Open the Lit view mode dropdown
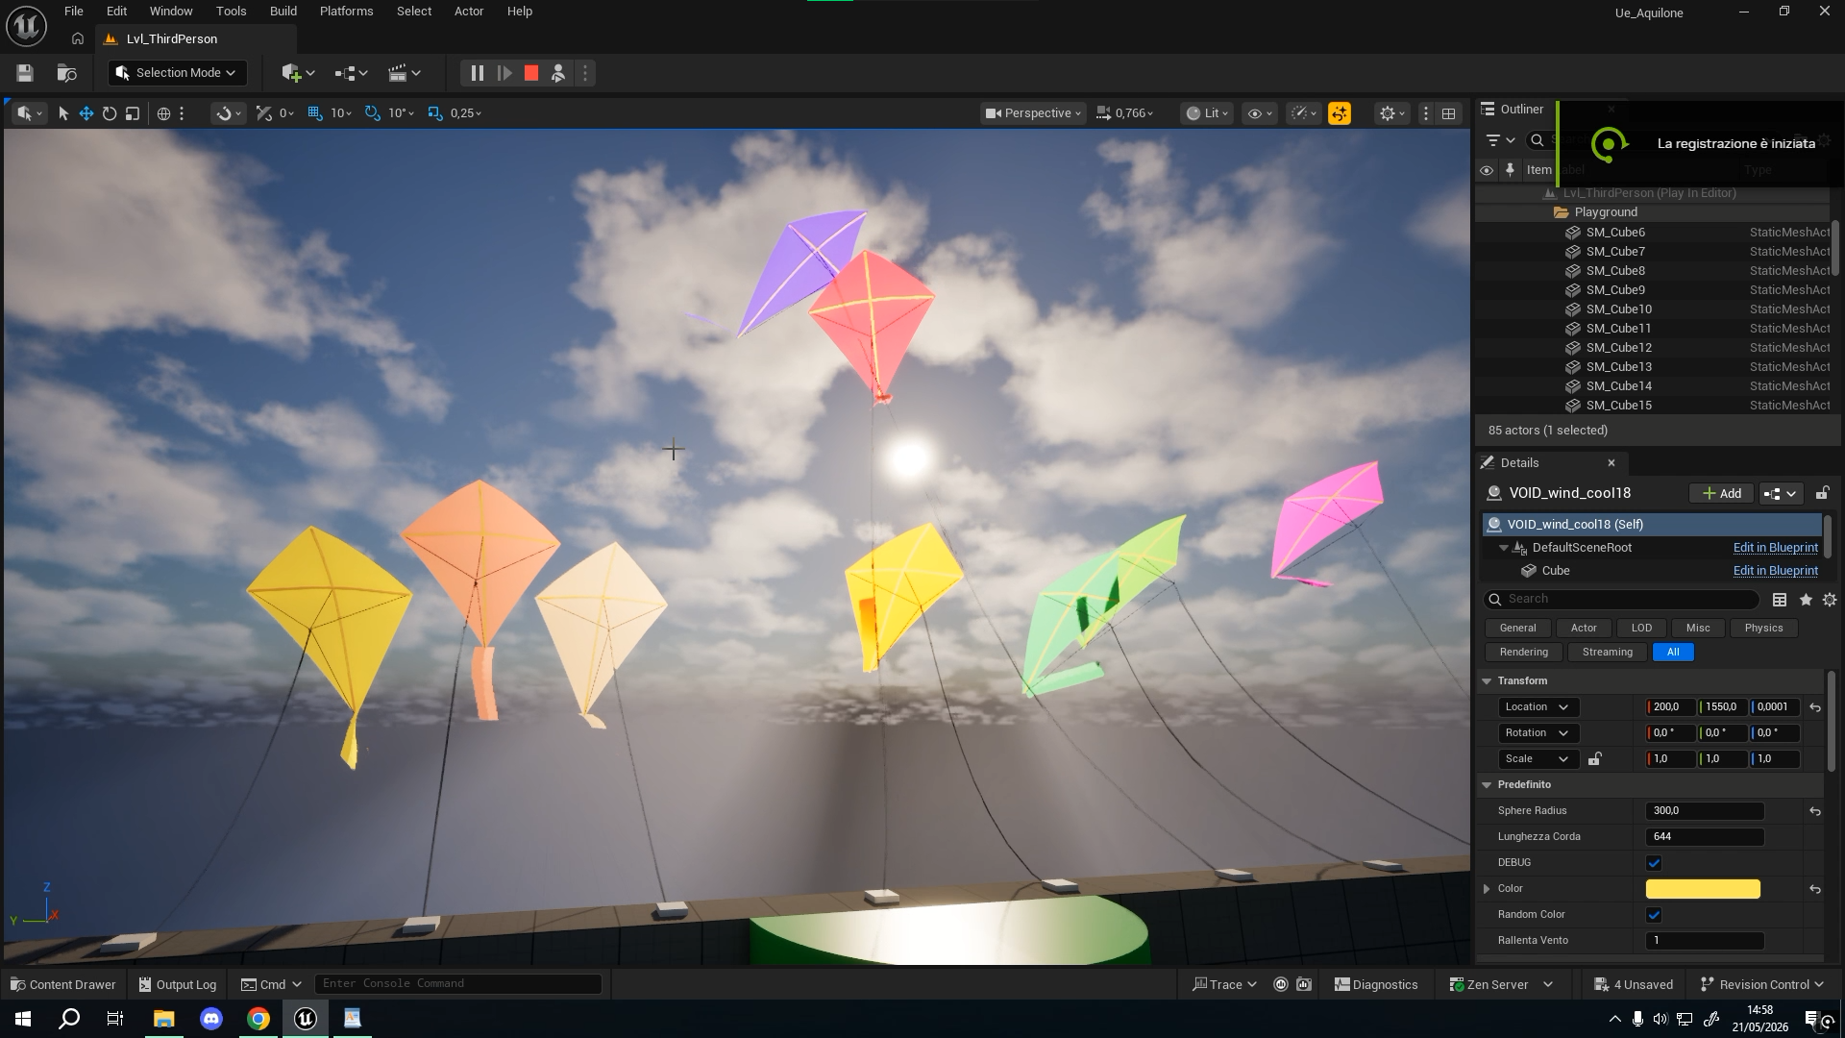The width and height of the screenshot is (1845, 1038). point(1209,113)
